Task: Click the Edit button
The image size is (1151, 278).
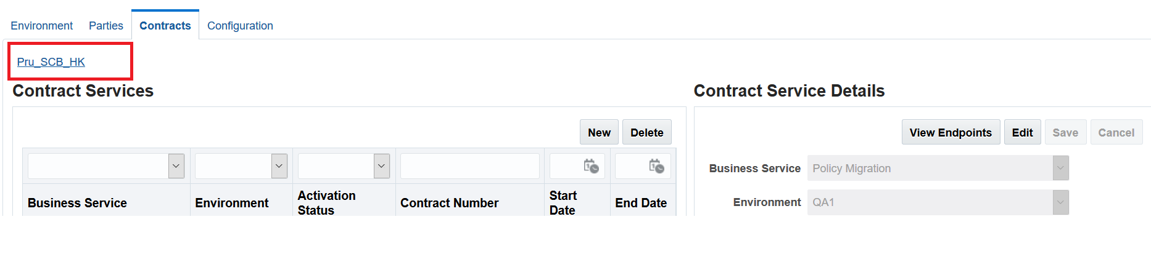Action: (x=1022, y=132)
